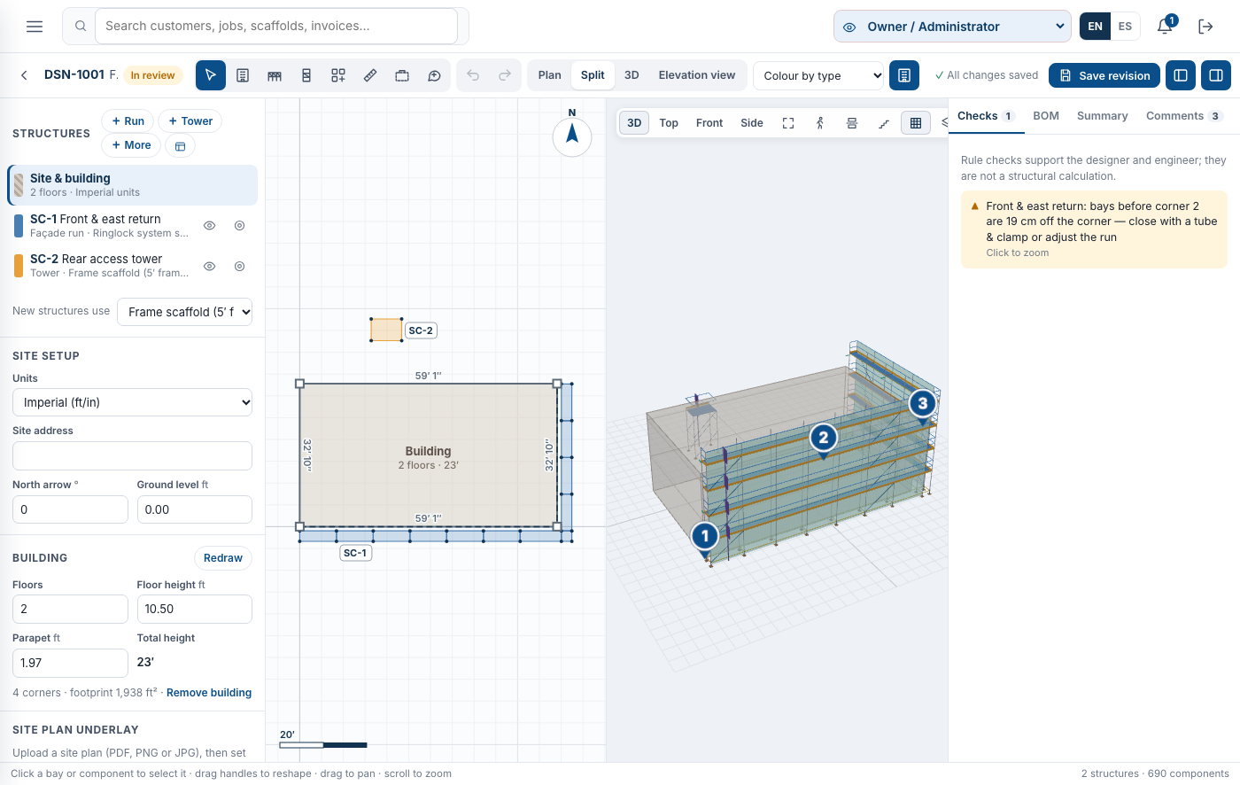Screen dimensions: 1240x785
Task: Click the North arrow degrees field
Action: (x=70, y=509)
